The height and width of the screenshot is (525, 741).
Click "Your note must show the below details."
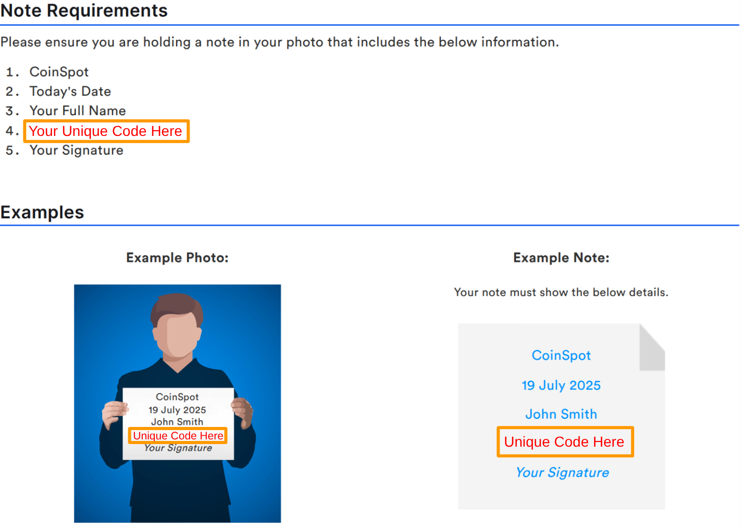561,292
